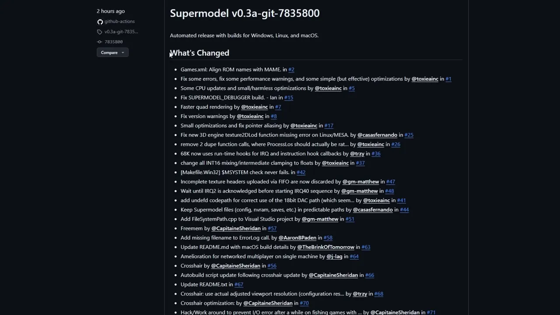Open the github-actions avatar icon
This screenshot has width=560, height=315.
(100, 21)
